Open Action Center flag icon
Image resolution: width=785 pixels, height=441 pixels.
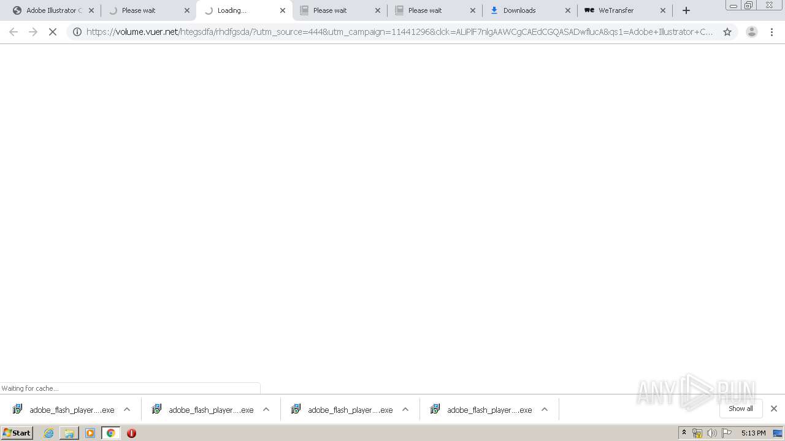click(727, 433)
